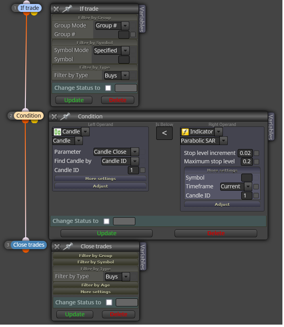Viewport: 284px width, 327px height.
Task: Toggle the Timeframe variable checkbox
Action: click(257, 187)
